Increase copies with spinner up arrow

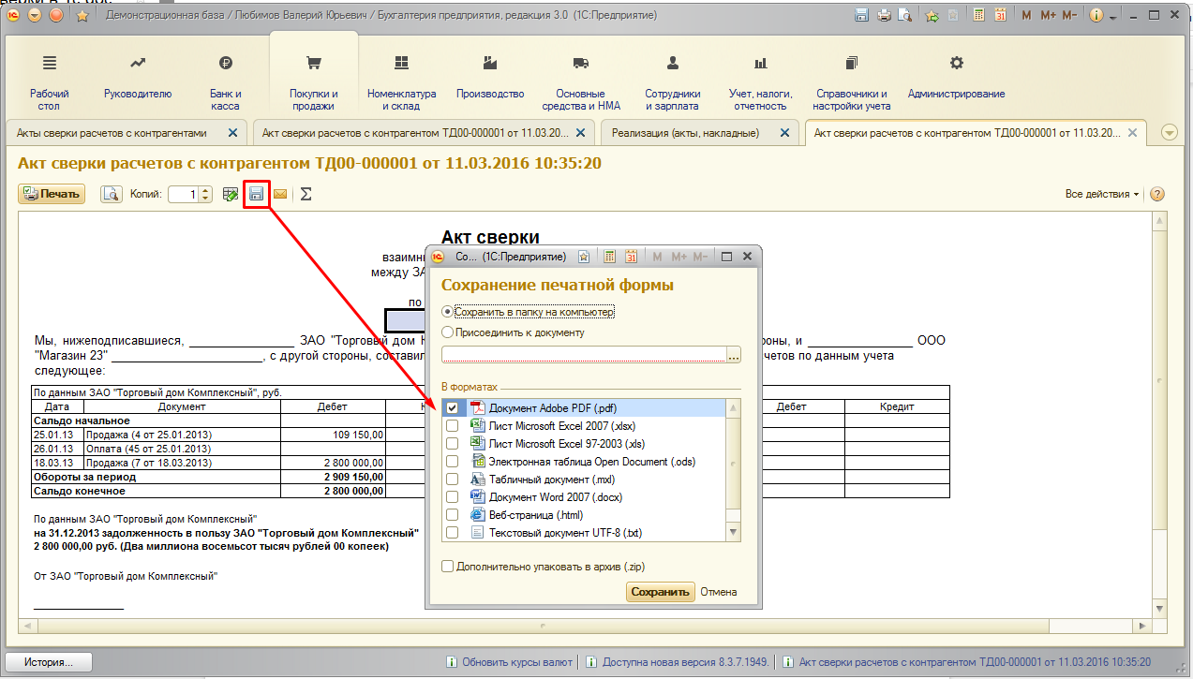coord(207,190)
